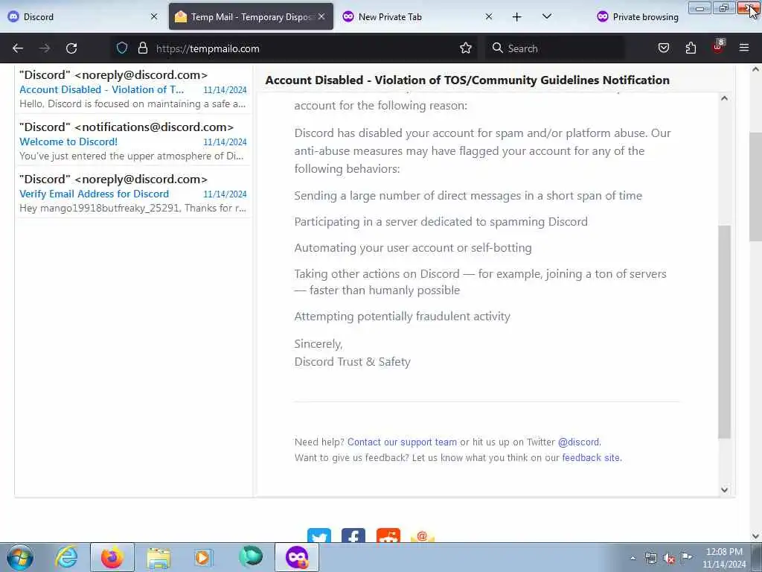The image size is (762, 572).
Task: Open the Extensions puzzle icon
Action: [691, 48]
